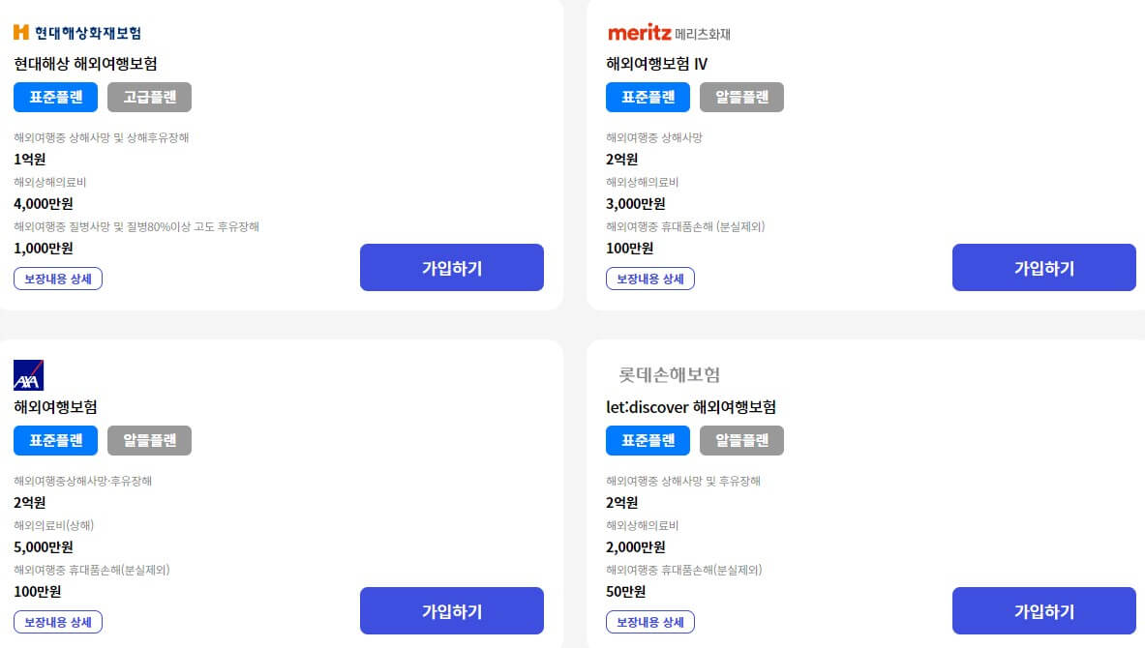Screen dimensions: 1145x648
Task: Open 보장내용 상세 on 롯데손해보험 card
Action: 649,622
